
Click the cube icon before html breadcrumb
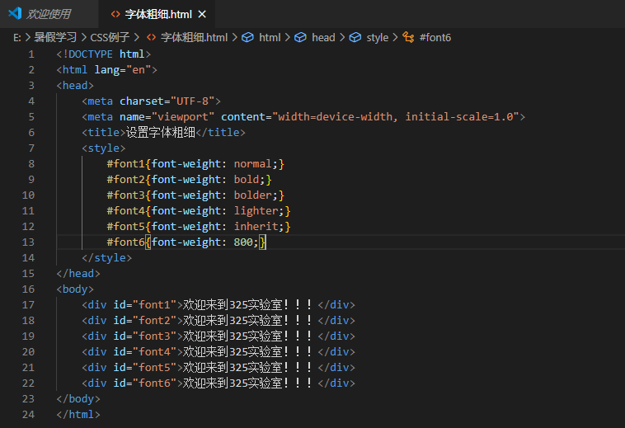[x=247, y=37]
